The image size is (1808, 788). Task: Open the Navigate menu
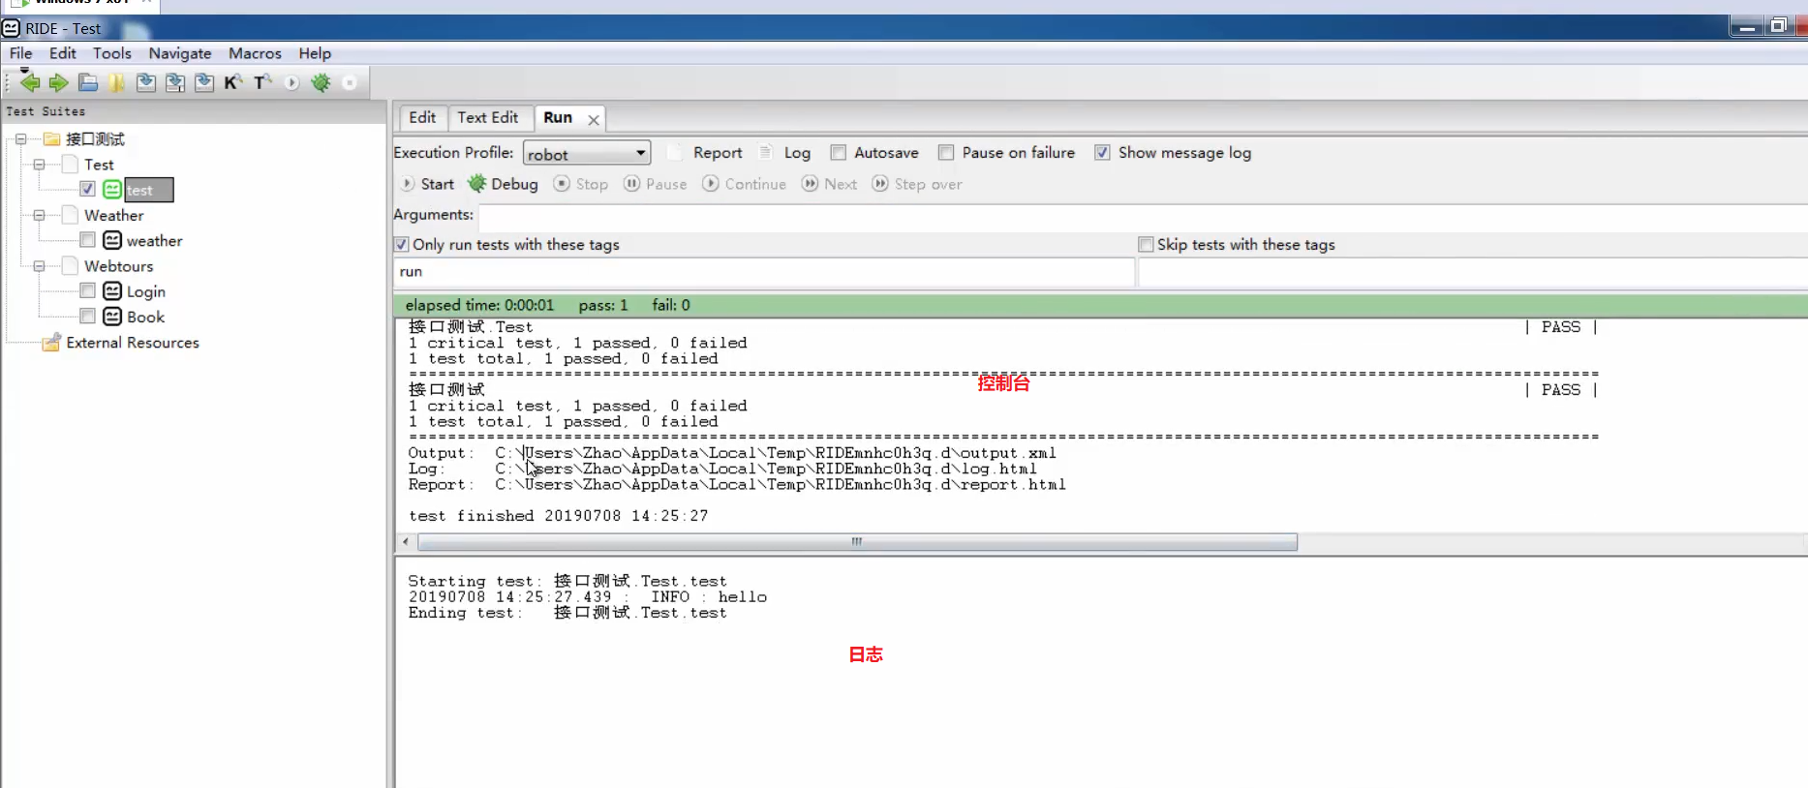180,53
